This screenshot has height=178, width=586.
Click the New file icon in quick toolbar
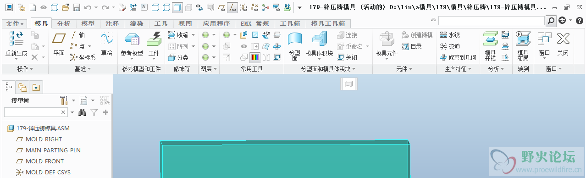tap(33, 7)
